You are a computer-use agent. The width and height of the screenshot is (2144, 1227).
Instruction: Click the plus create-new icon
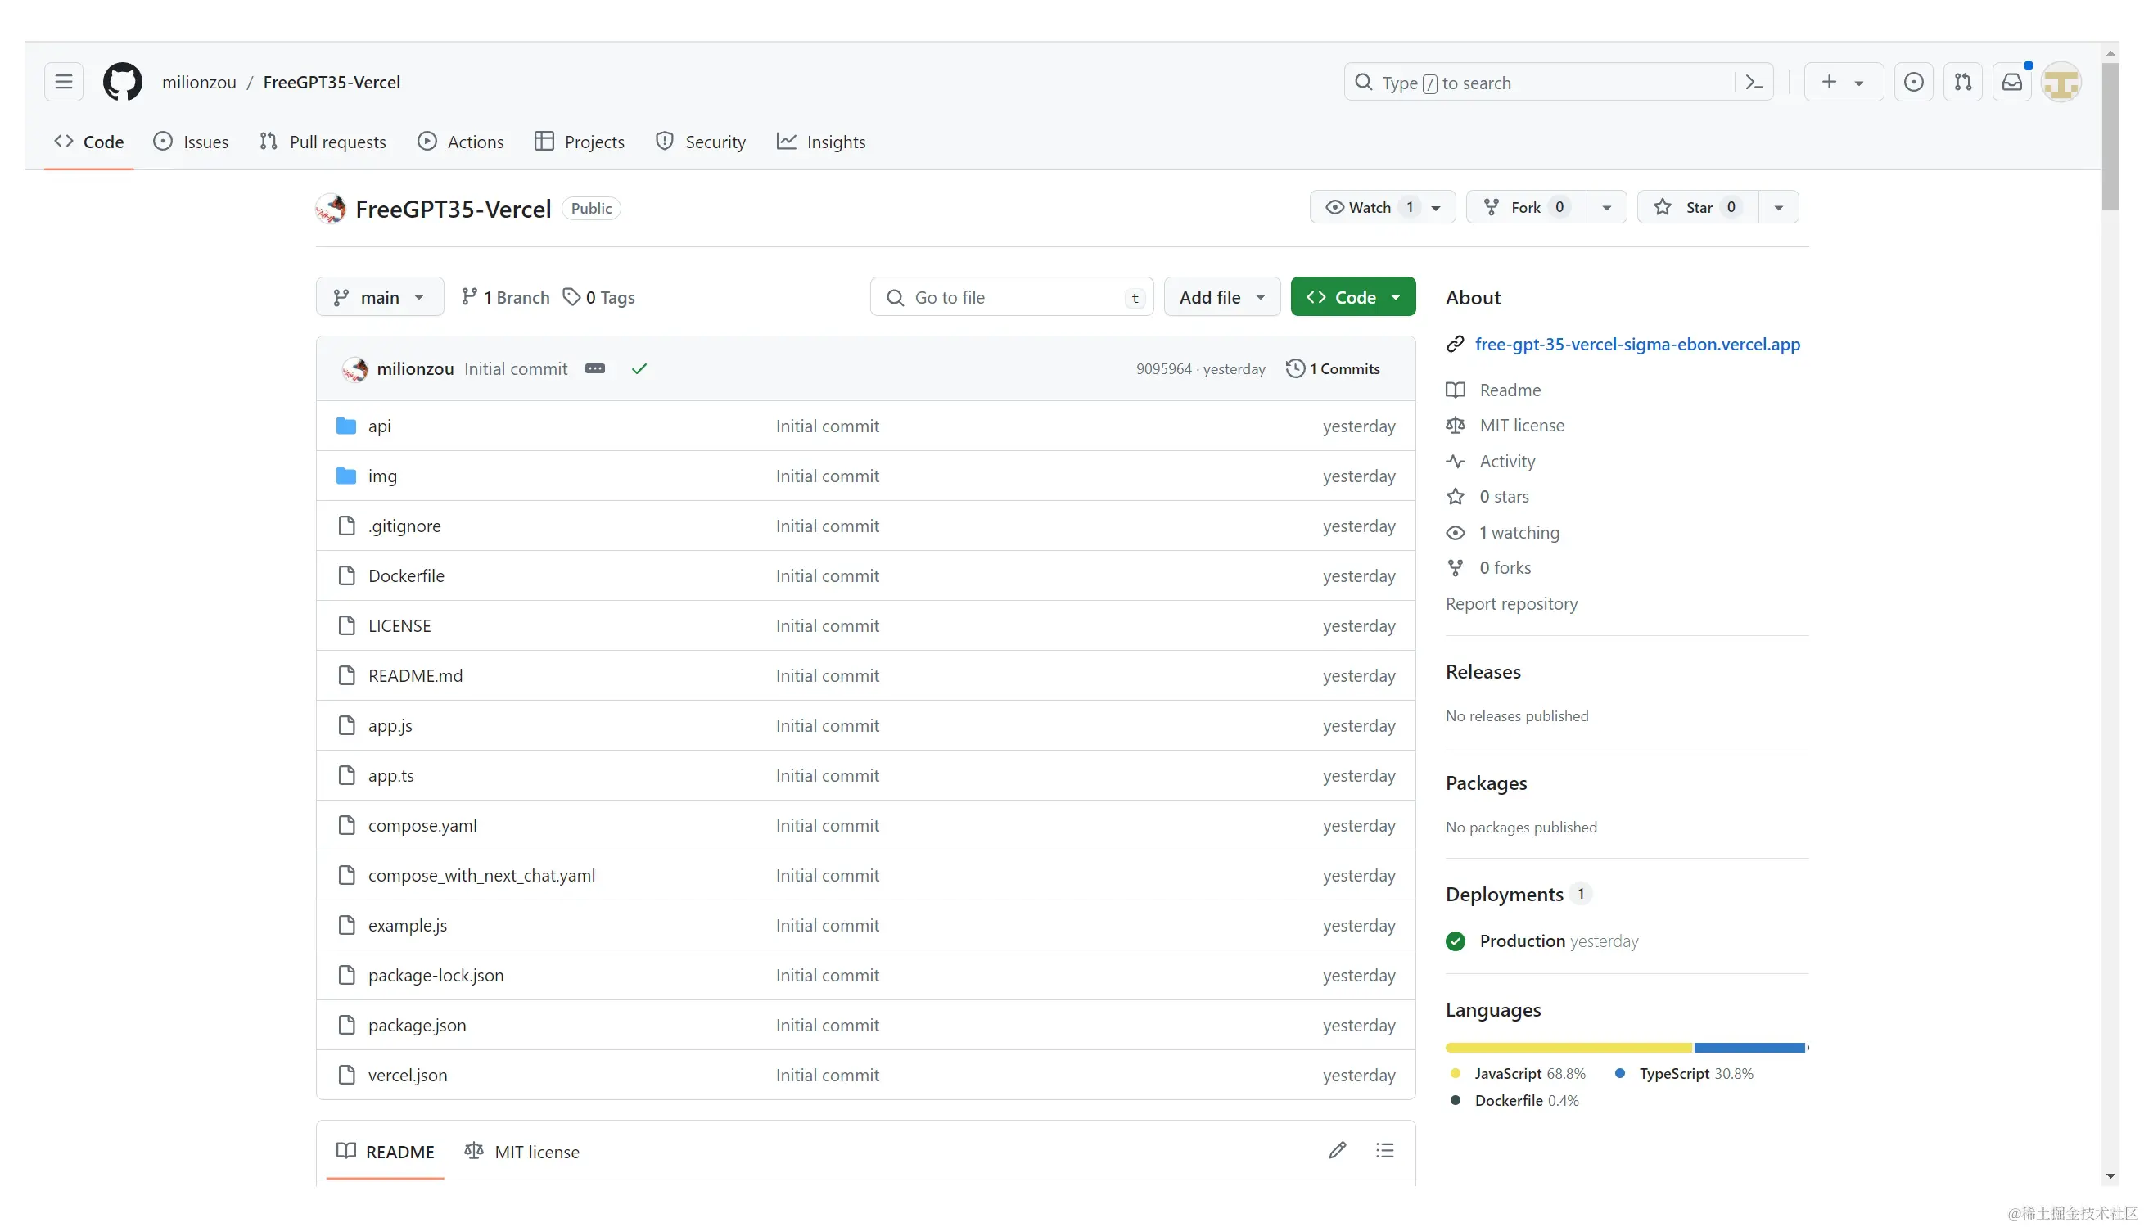coord(1829,82)
